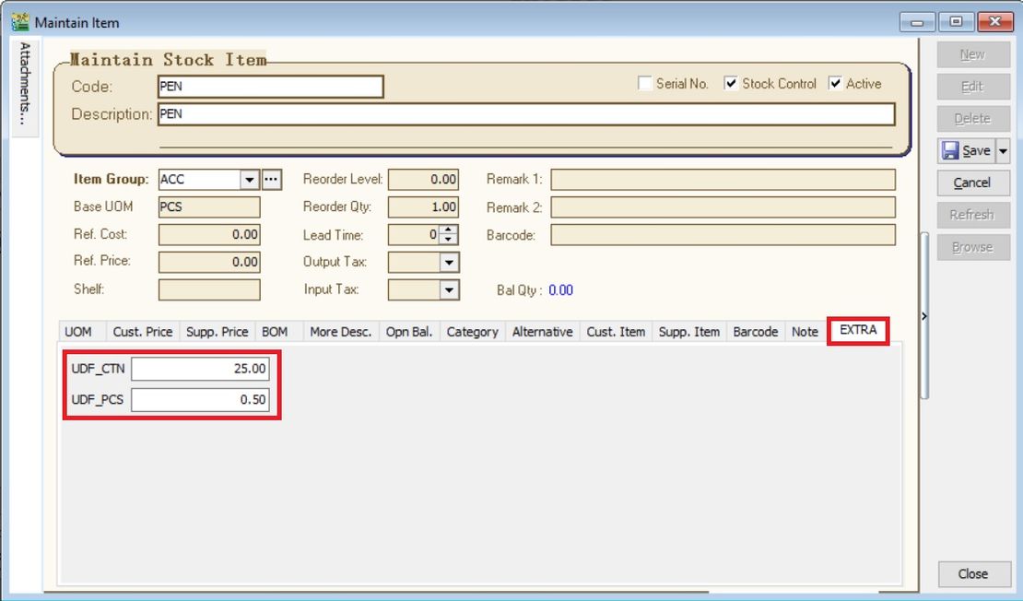Expand the Item Group dropdown
The height and width of the screenshot is (601, 1023).
pos(249,180)
